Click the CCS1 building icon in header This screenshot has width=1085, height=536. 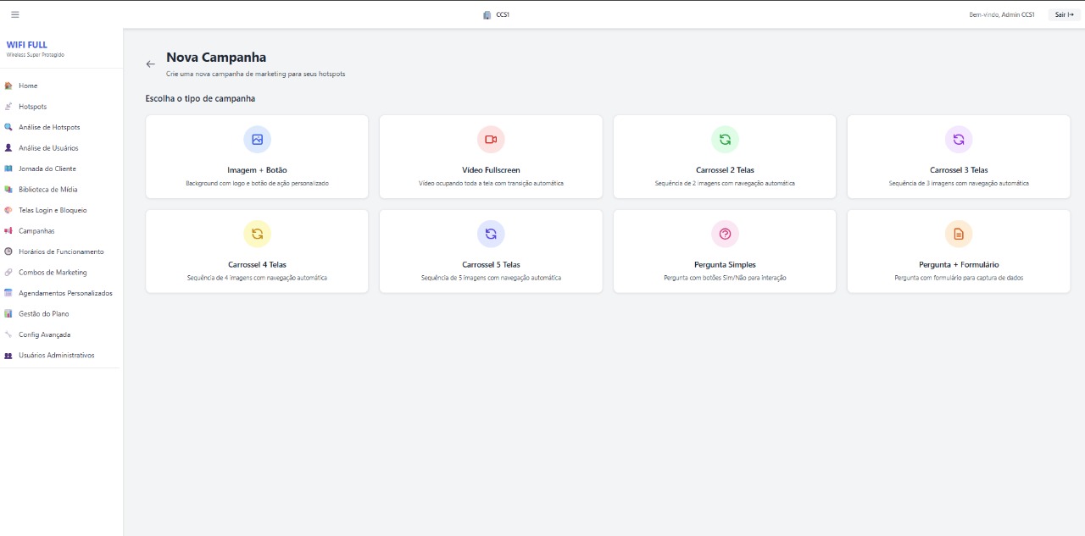[x=487, y=14]
